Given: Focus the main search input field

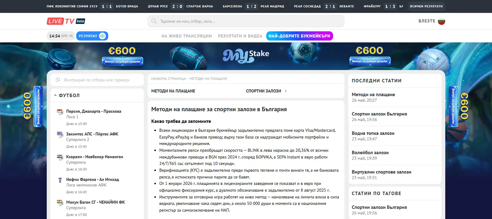Looking at the screenshot, I should pyautogui.click(x=246, y=21).
